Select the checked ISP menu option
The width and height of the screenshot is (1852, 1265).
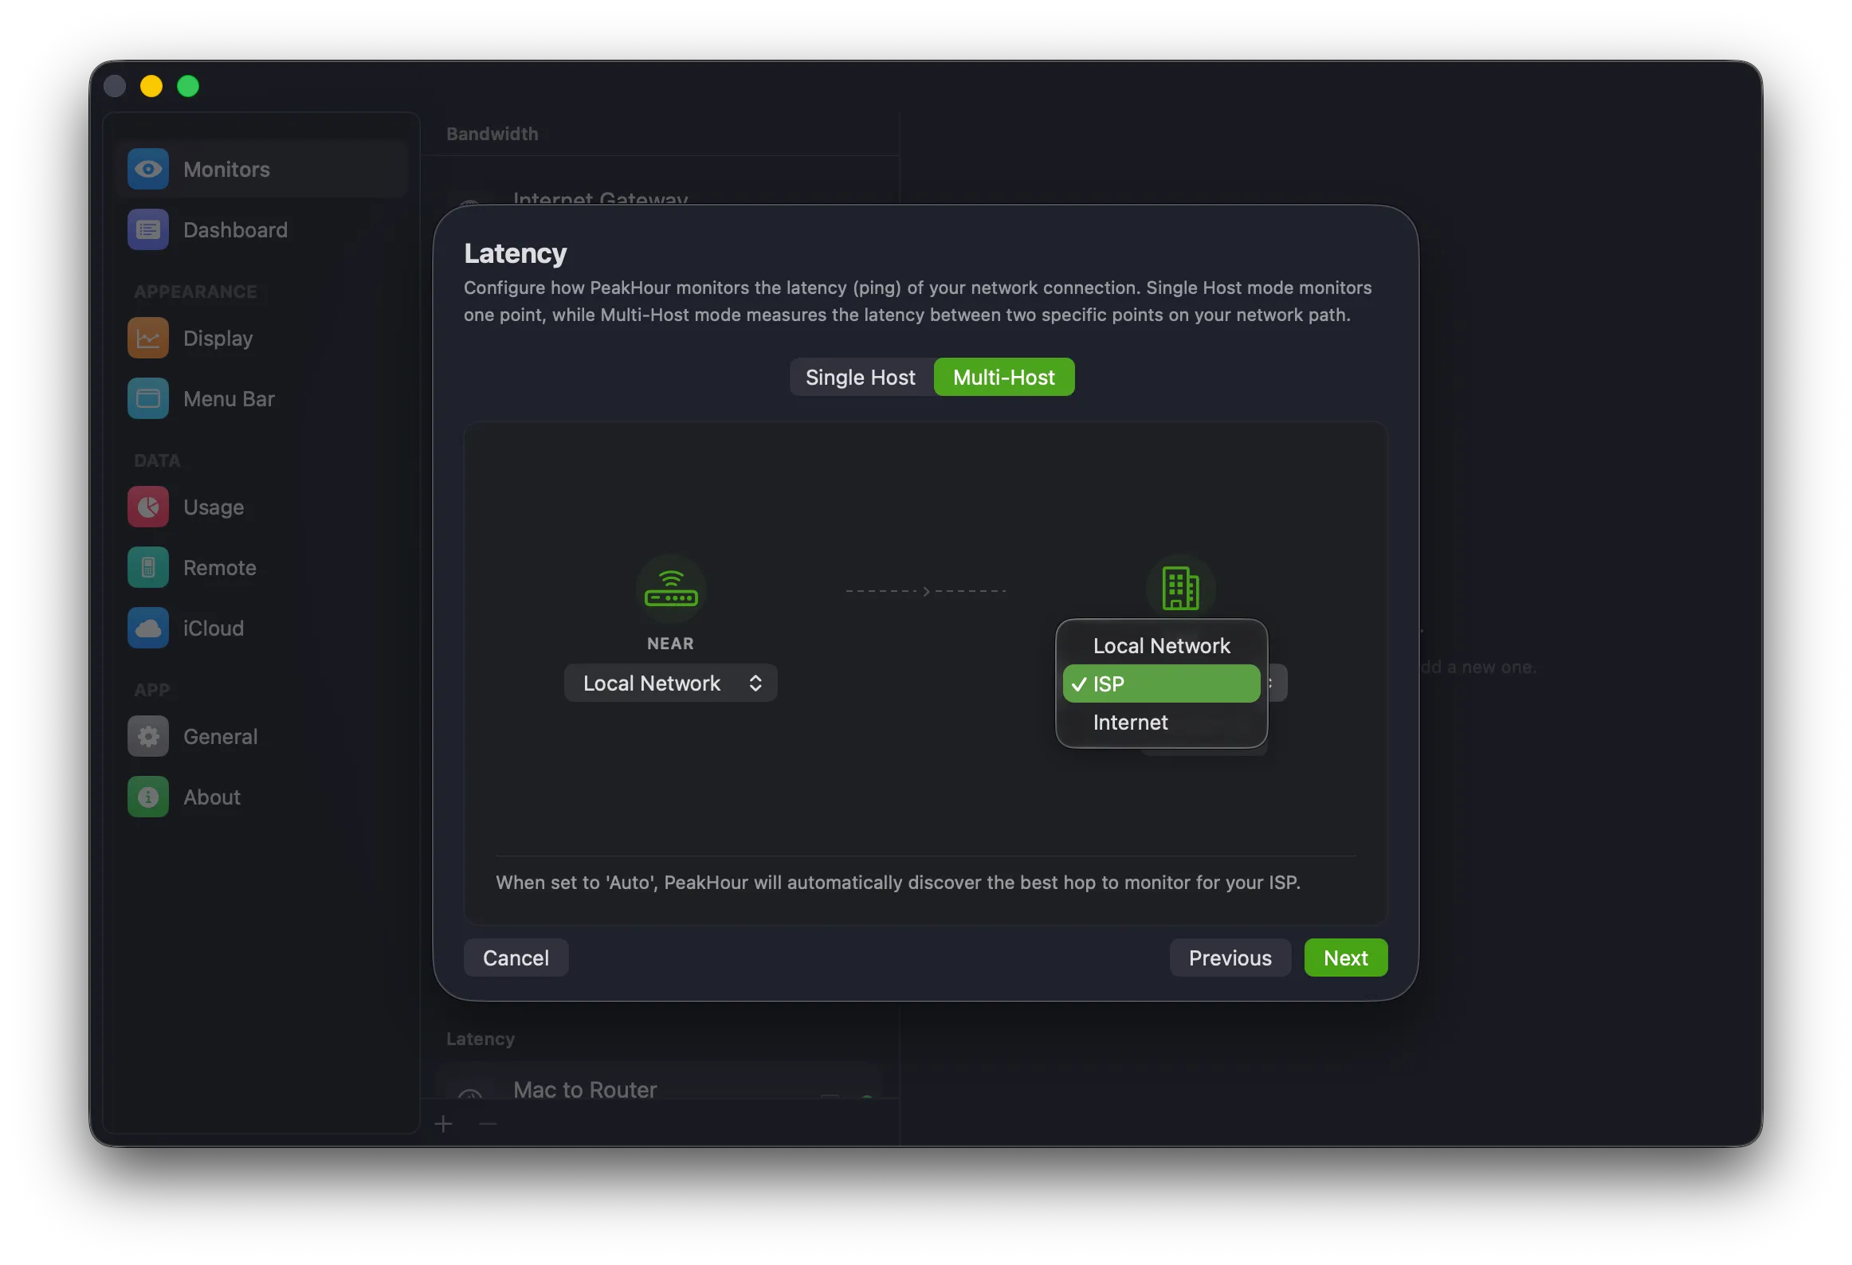[x=1161, y=683]
